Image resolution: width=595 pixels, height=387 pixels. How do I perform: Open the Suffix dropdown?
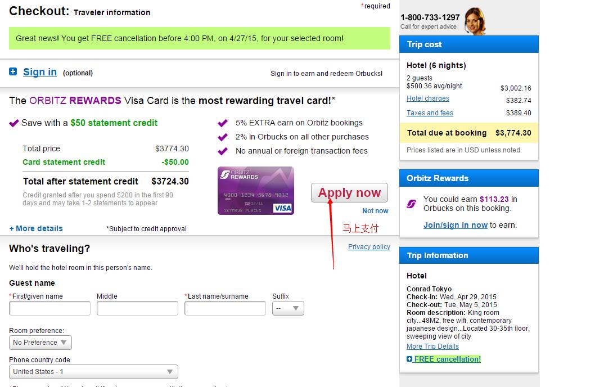(x=288, y=308)
